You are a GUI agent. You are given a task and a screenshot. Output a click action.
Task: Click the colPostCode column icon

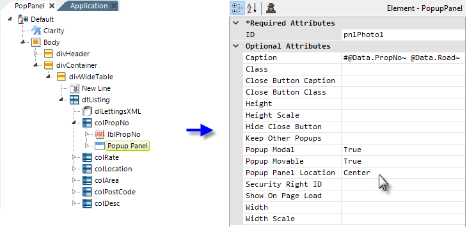[x=87, y=192]
